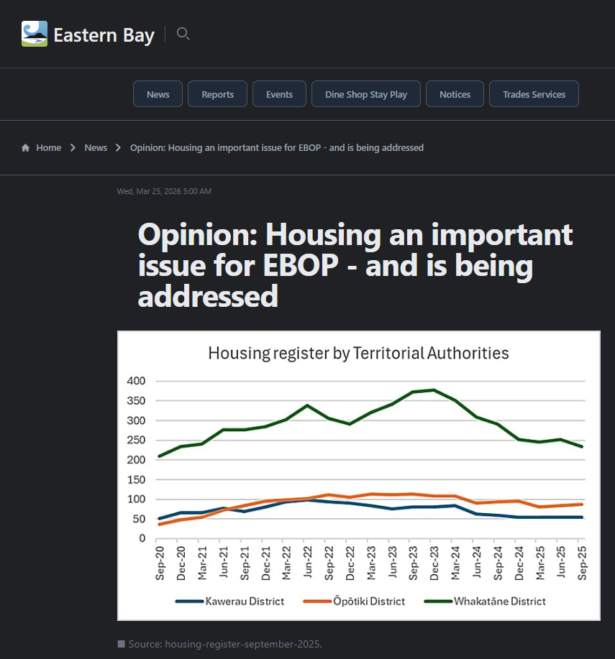The height and width of the screenshot is (659, 615).
Task: Open the Events menu button
Action: (x=279, y=94)
